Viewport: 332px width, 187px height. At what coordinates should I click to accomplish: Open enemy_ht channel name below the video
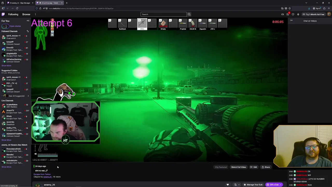pos(49,185)
